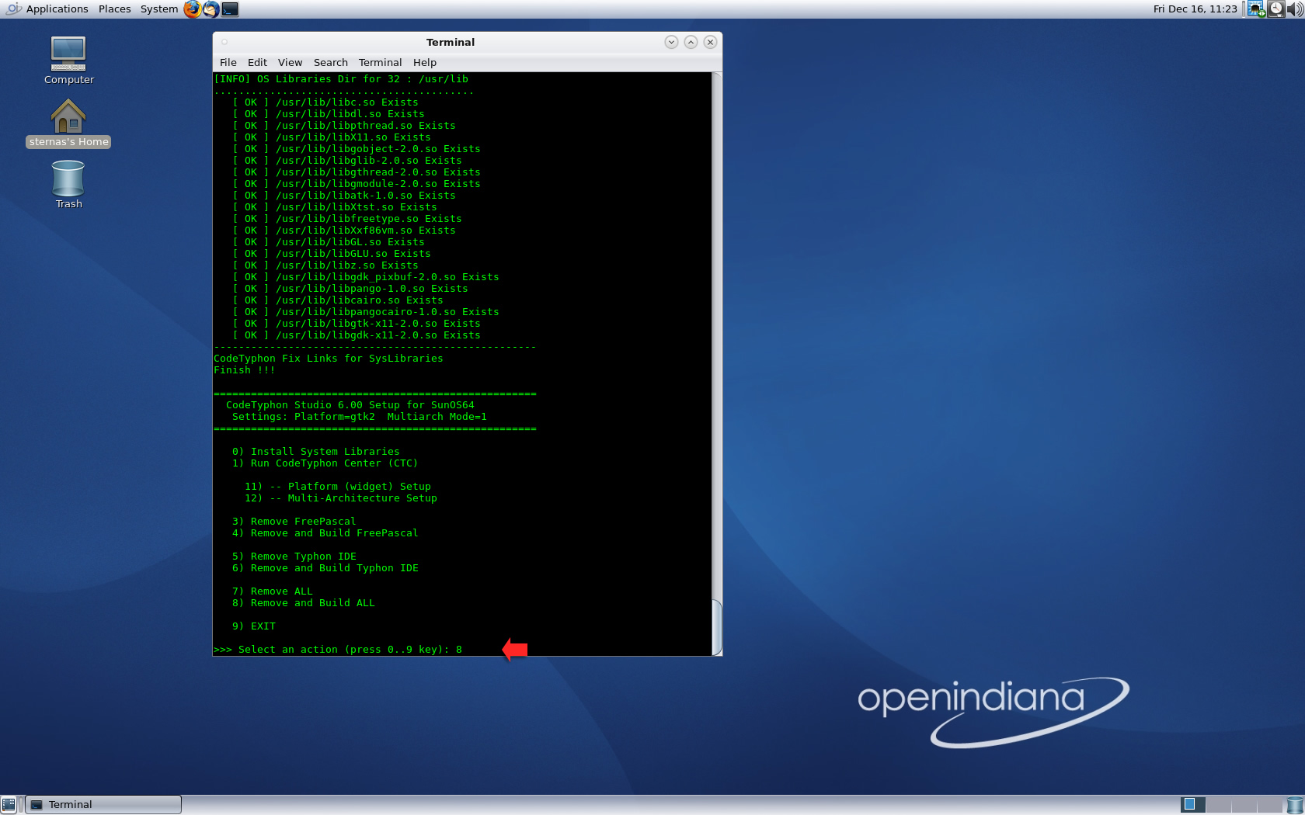Click 'CodeTyphon Studio 6.00 Setup for SunOS64' heading
The image size is (1305, 815).
coord(350,405)
